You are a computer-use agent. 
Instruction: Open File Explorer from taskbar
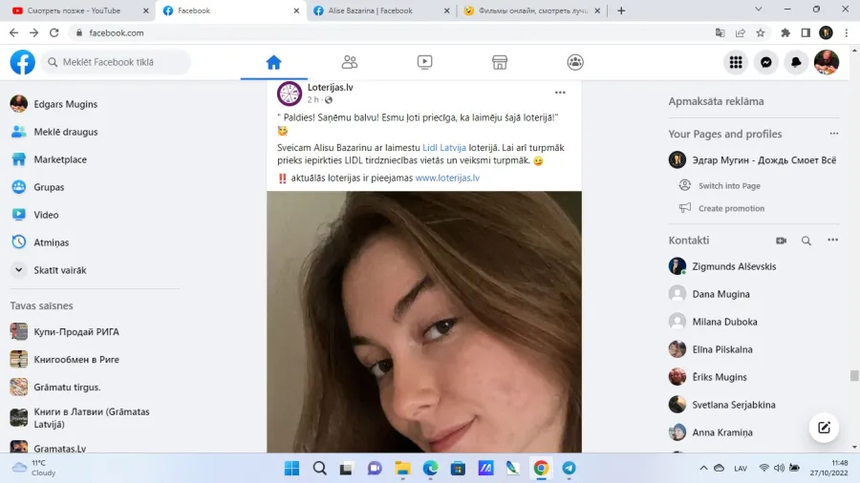tap(402, 469)
